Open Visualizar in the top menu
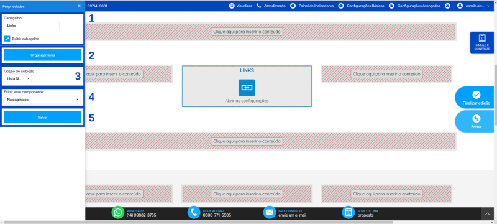This screenshot has width=497, height=224. point(240,6)
